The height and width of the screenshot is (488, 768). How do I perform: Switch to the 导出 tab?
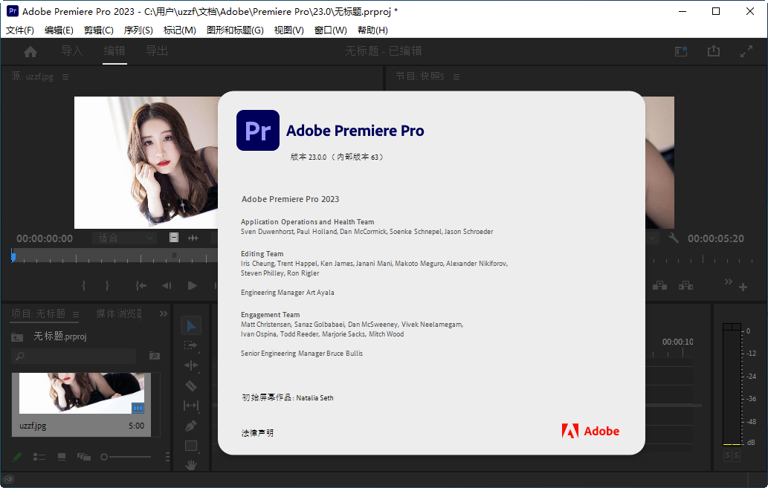157,51
